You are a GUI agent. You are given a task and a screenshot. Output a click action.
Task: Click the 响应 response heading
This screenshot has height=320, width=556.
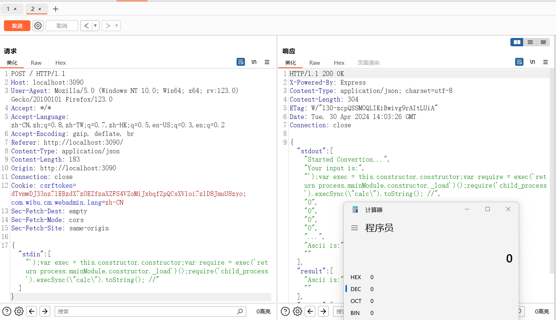289,51
